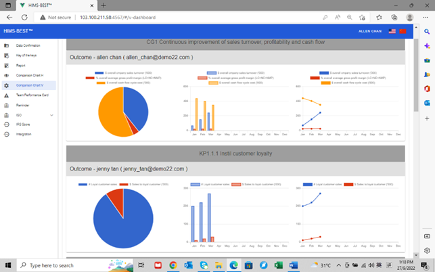
Task: Click the Team Performance Card warning icon
Action: point(6,95)
